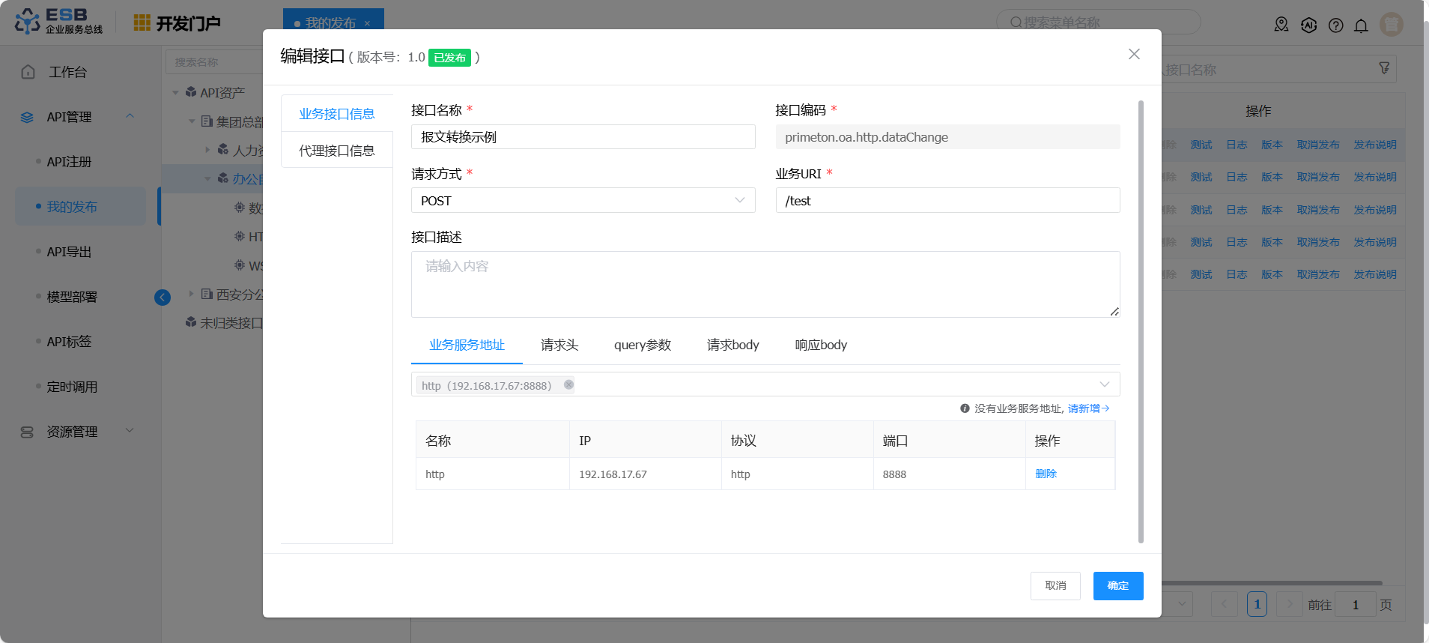Click the 接口描述 text area
This screenshot has width=1429, height=643.
click(x=765, y=284)
